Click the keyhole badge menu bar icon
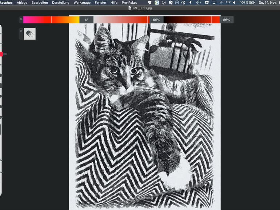This screenshot has width=280, height=210. 207,3
